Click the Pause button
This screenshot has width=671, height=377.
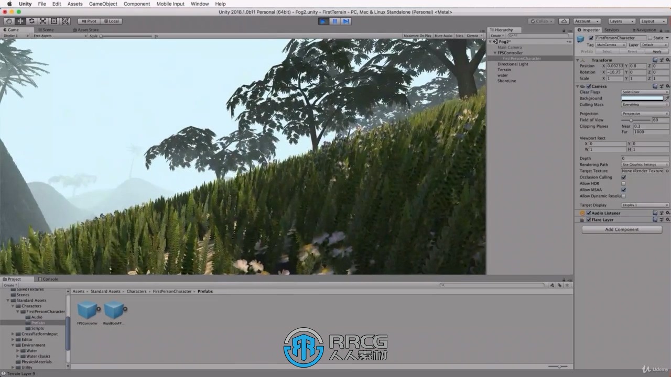tap(335, 21)
